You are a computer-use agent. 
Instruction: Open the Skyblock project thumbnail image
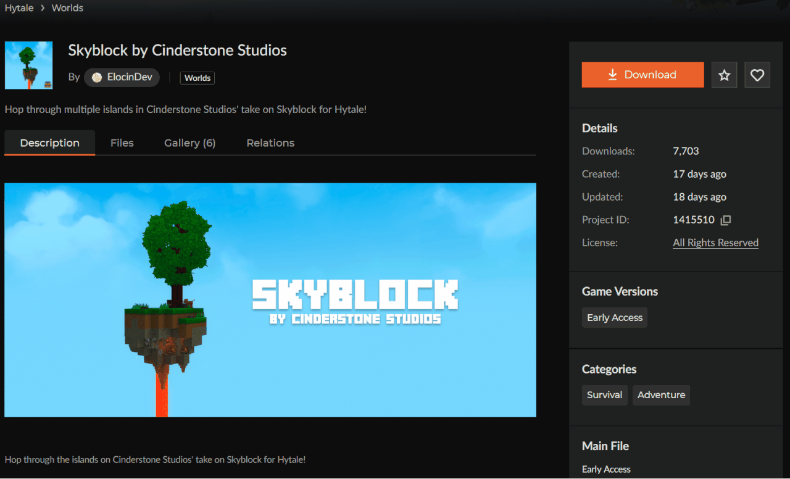[x=28, y=64]
